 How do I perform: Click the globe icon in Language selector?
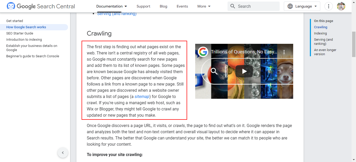pos(290,6)
